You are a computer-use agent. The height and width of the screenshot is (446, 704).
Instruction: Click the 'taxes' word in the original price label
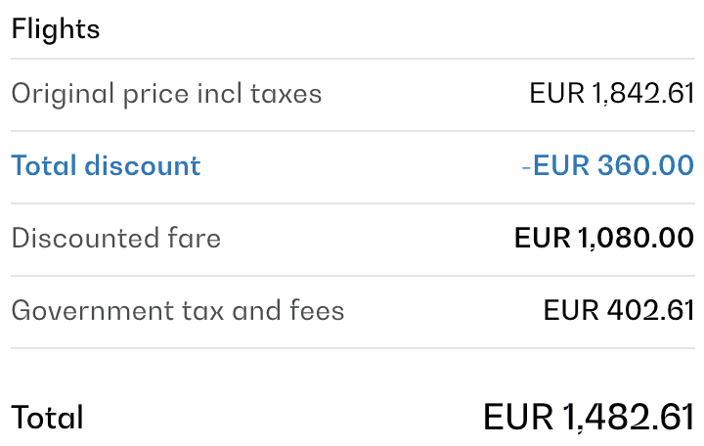tap(286, 94)
